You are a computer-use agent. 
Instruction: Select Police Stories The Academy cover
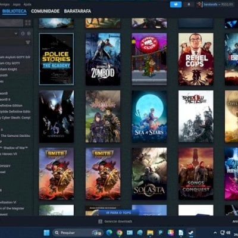tap(57, 59)
